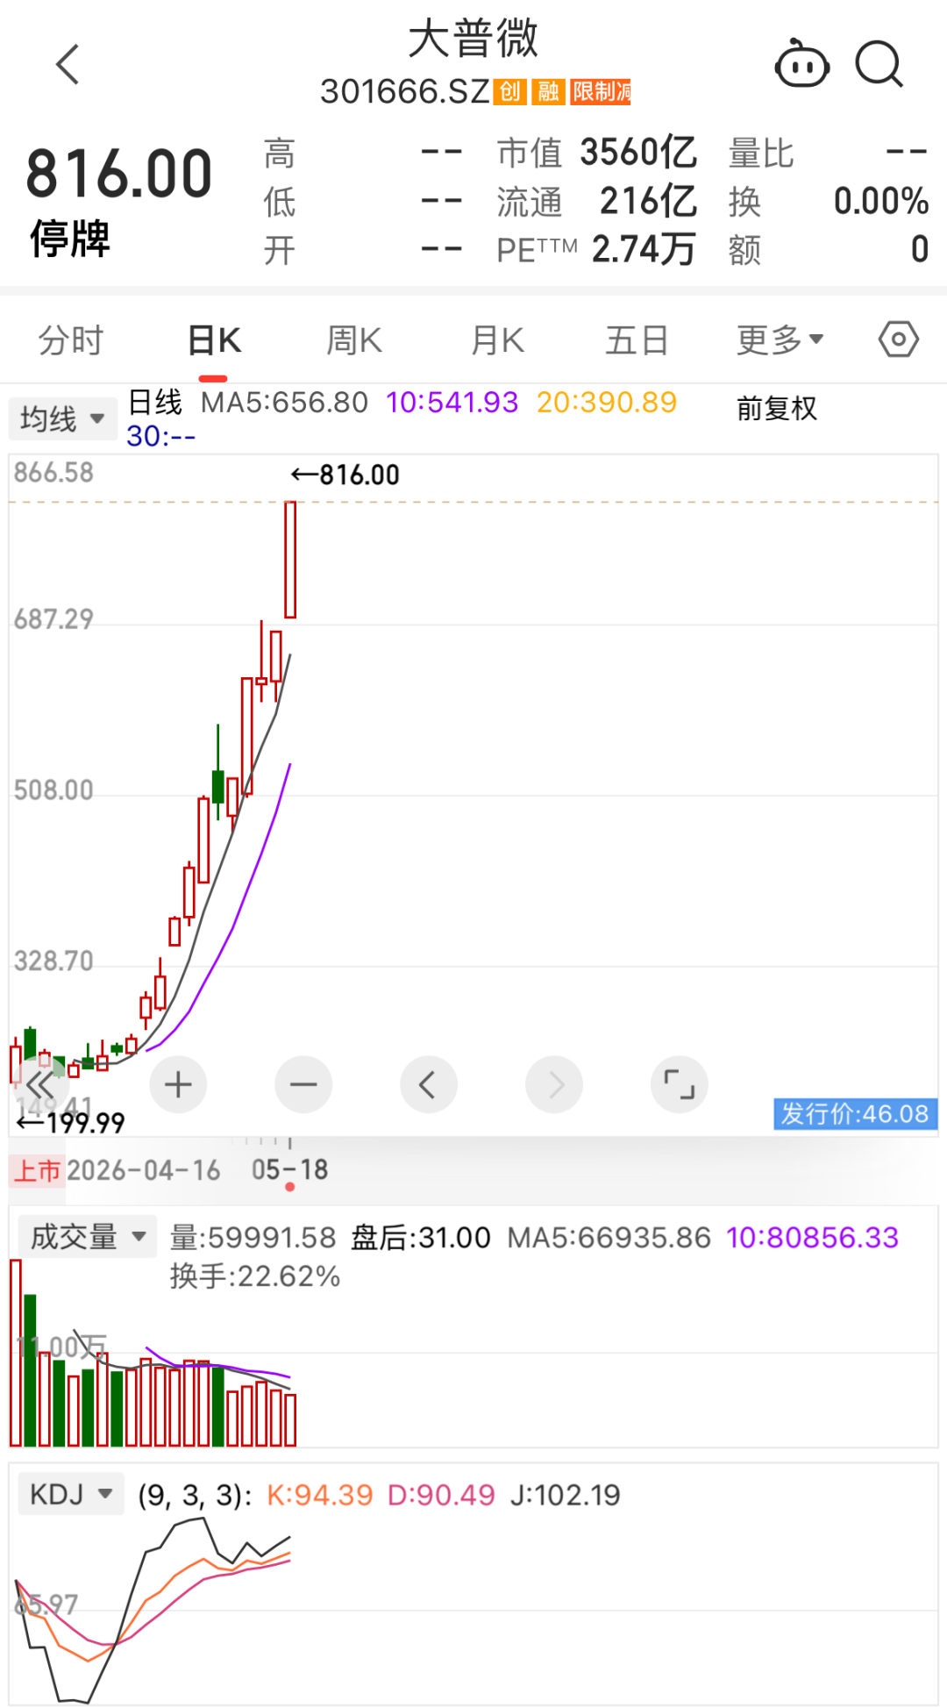947x1708 pixels.
Task: Tap the 停牌 status text
Action: point(70,239)
